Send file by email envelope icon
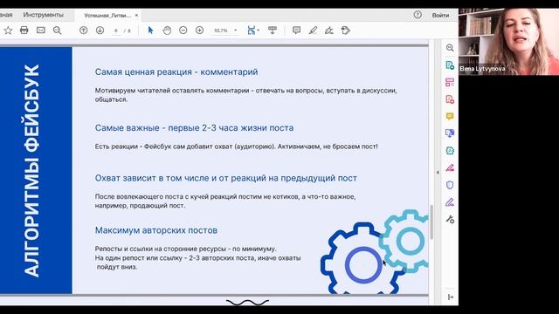The image size is (559, 314). pyautogui.click(x=41, y=31)
